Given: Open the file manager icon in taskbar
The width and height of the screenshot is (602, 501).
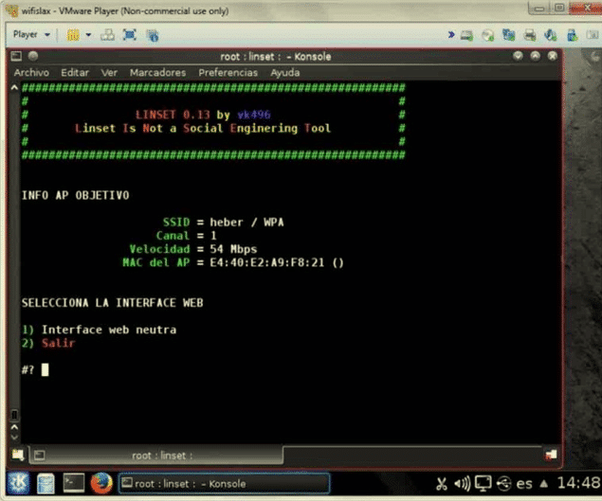Looking at the screenshot, I should click(x=46, y=483).
